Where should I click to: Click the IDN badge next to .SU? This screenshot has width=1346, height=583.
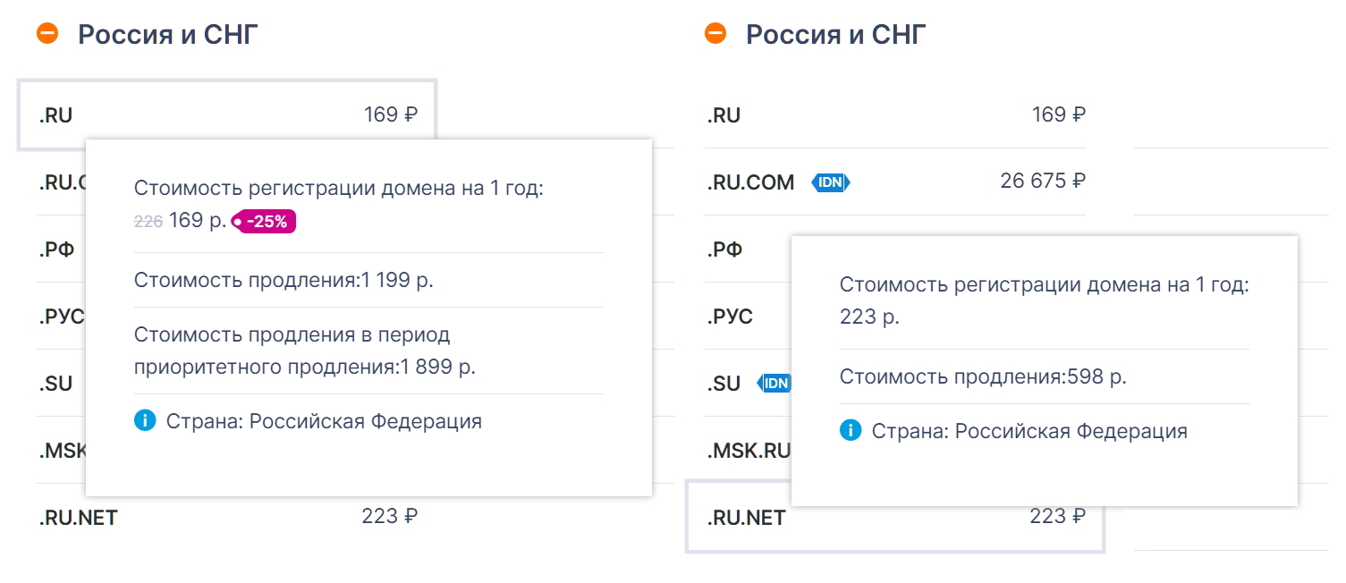coord(775,384)
